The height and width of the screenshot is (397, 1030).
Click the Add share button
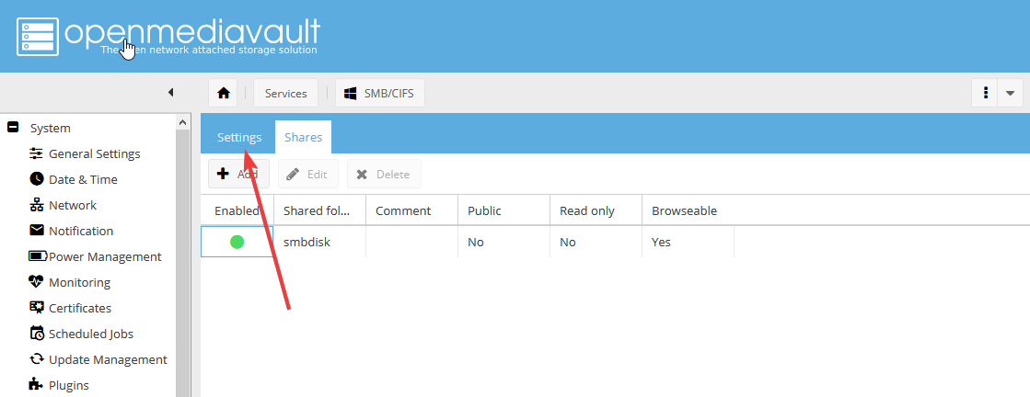237,174
